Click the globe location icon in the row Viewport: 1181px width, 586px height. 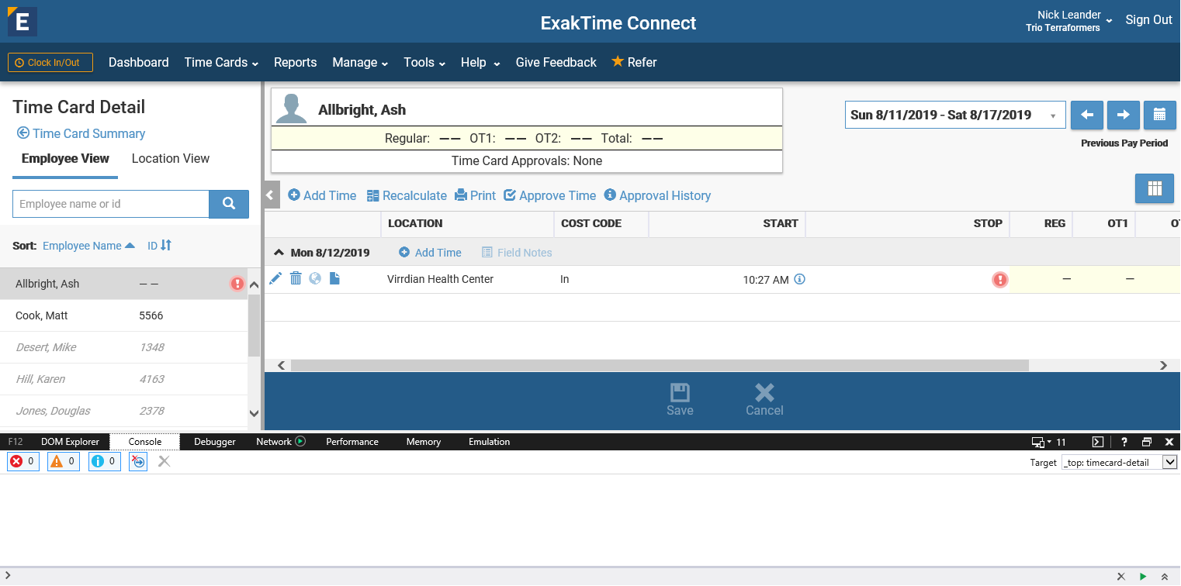315,278
